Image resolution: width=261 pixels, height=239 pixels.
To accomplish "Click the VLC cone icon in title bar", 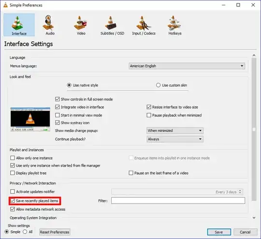I will (5, 5).
